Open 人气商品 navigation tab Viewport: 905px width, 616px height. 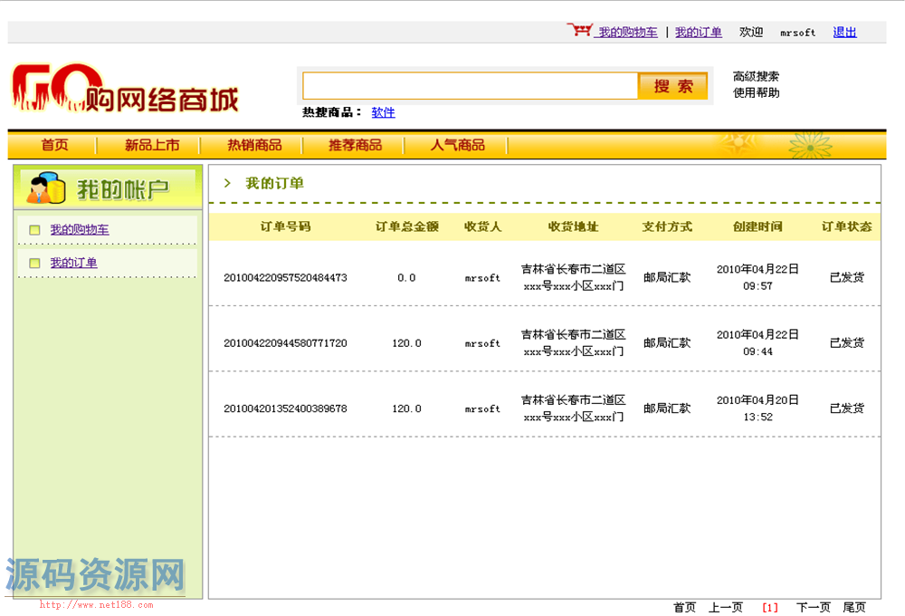coord(457,145)
